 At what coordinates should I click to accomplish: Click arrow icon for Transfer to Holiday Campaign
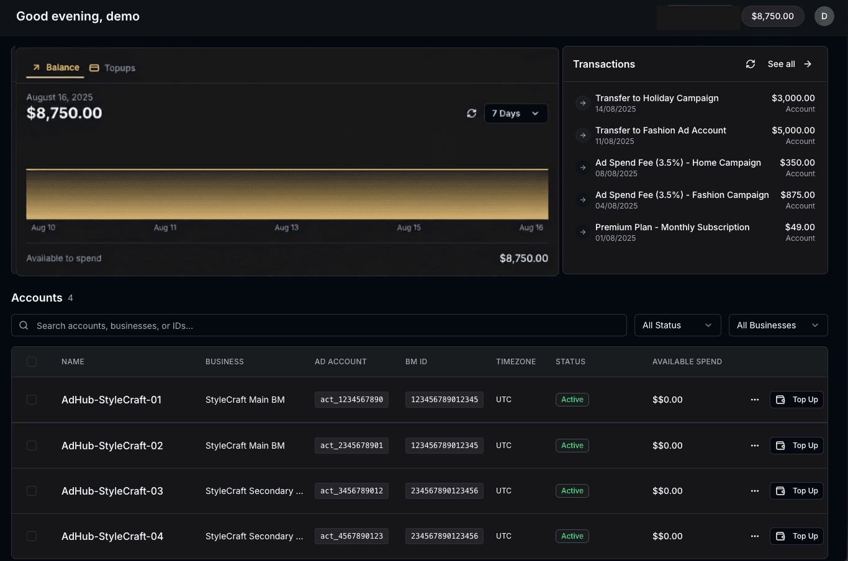click(582, 103)
